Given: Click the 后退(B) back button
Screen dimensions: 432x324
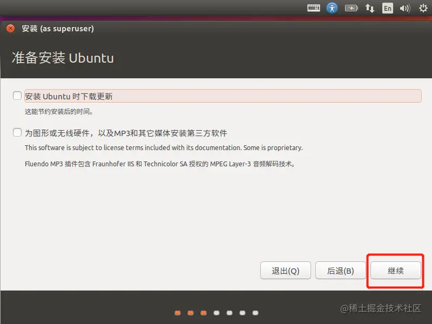Looking at the screenshot, I should point(341,271).
